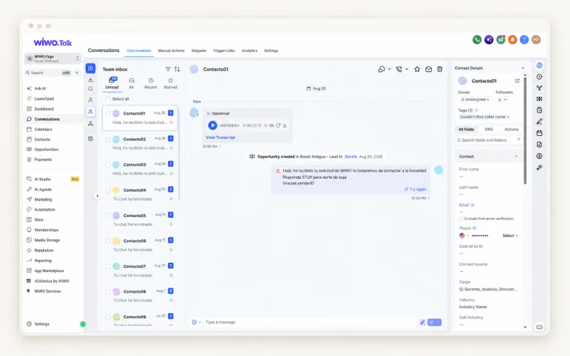Click the green phone dialer icon
The image size is (570, 356).
pyautogui.click(x=477, y=40)
